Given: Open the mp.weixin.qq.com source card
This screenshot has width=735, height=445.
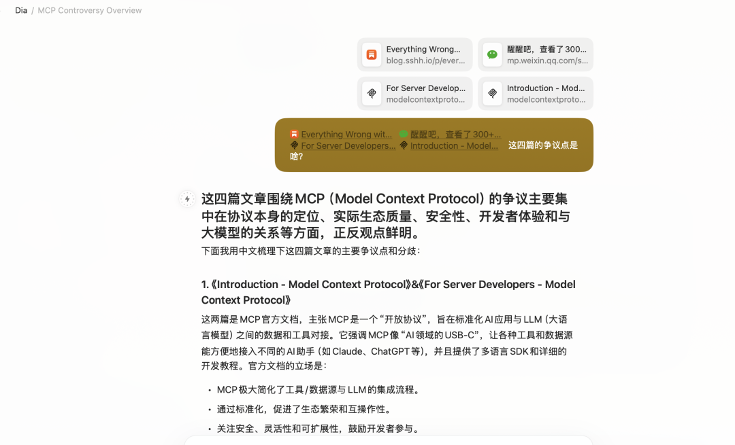Looking at the screenshot, I should pyautogui.click(x=536, y=55).
